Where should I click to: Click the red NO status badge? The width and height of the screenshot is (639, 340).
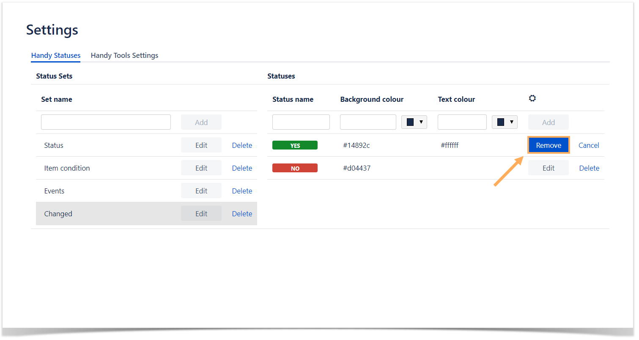295,168
